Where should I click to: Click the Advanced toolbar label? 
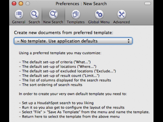click(x=122, y=22)
